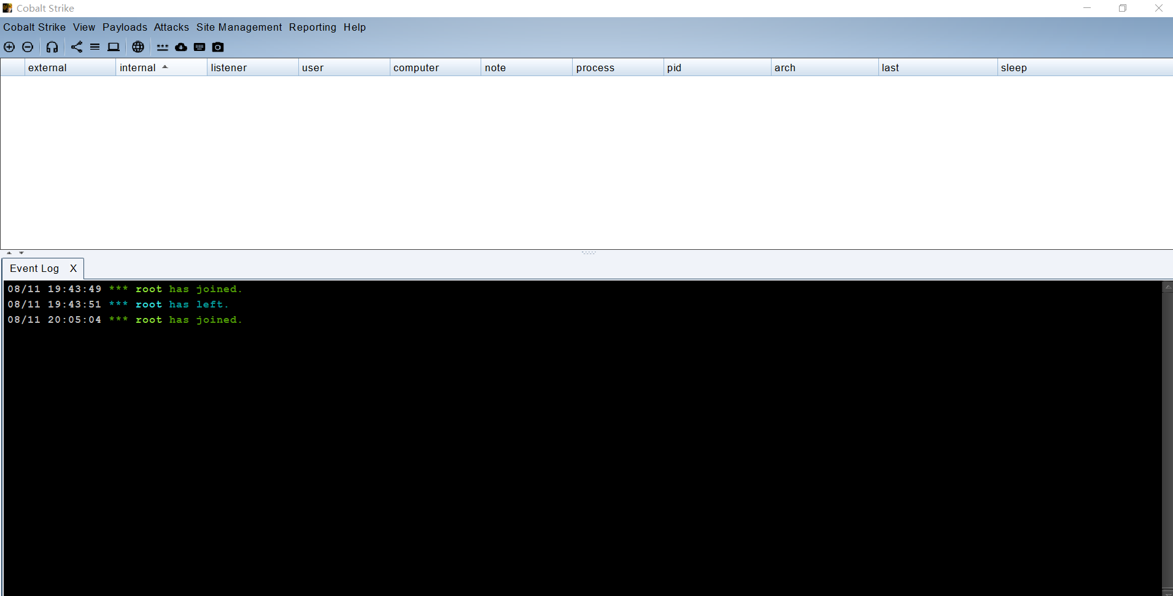Click the Cobalt Strike title bar icon
The height and width of the screenshot is (596, 1173).
(x=7, y=8)
